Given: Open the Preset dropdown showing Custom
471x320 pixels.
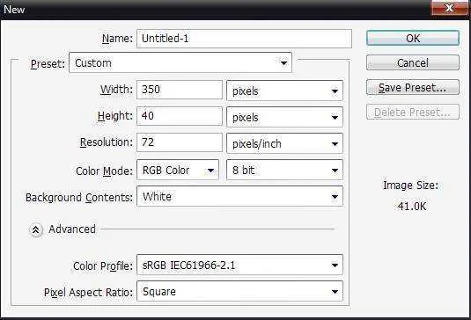Looking at the screenshot, I should (180, 62).
